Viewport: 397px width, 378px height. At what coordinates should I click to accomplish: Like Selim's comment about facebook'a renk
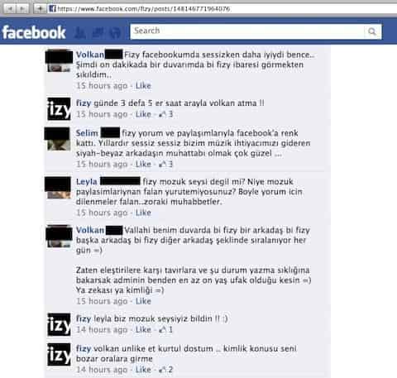(143, 164)
